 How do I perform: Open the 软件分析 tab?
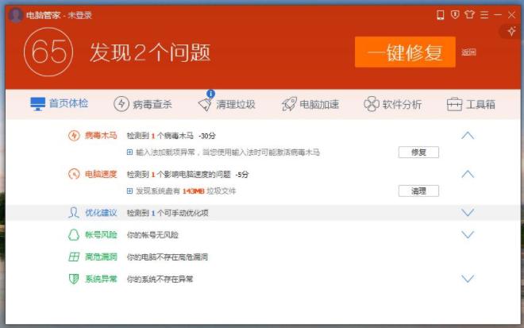point(393,104)
